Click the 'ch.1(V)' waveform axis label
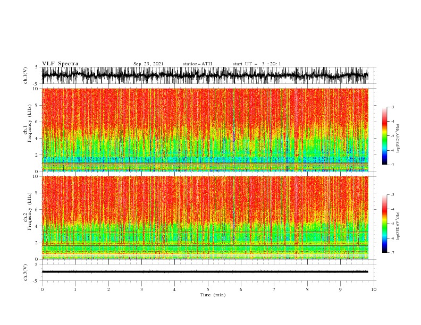This screenshot has width=421, height=325. 26,75
